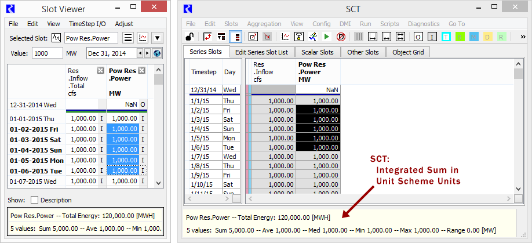Select the Series Slots tab
The width and height of the screenshot is (532, 243).
pos(206,52)
